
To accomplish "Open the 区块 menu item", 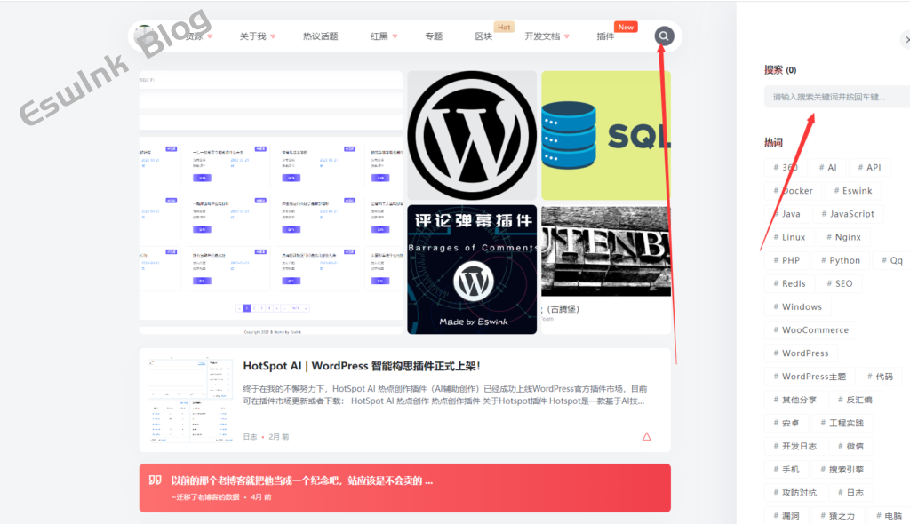I will tap(483, 37).
